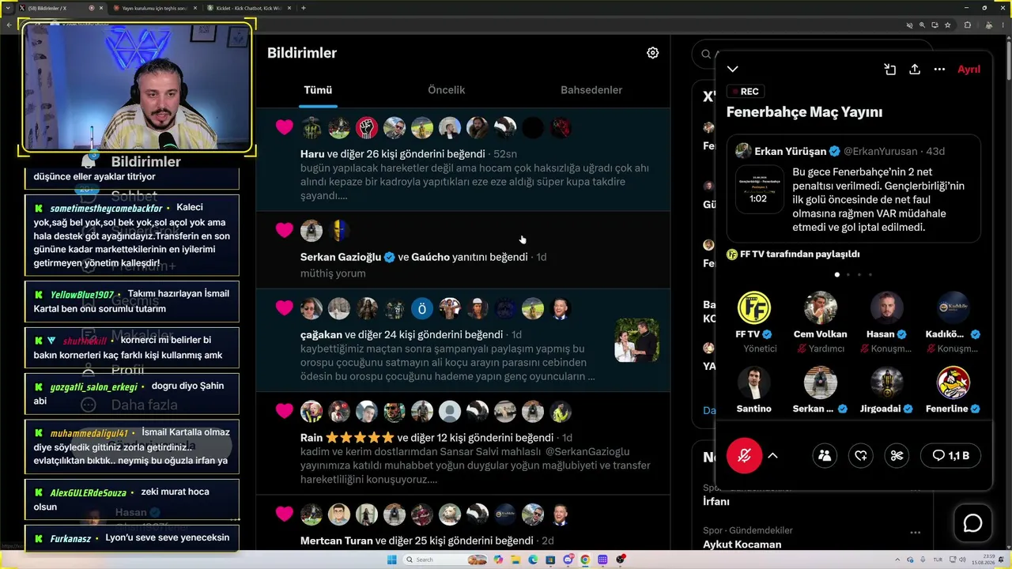This screenshot has width=1012, height=569.
Task: Open the Aykut Kocaman trending topic
Action: (742, 544)
